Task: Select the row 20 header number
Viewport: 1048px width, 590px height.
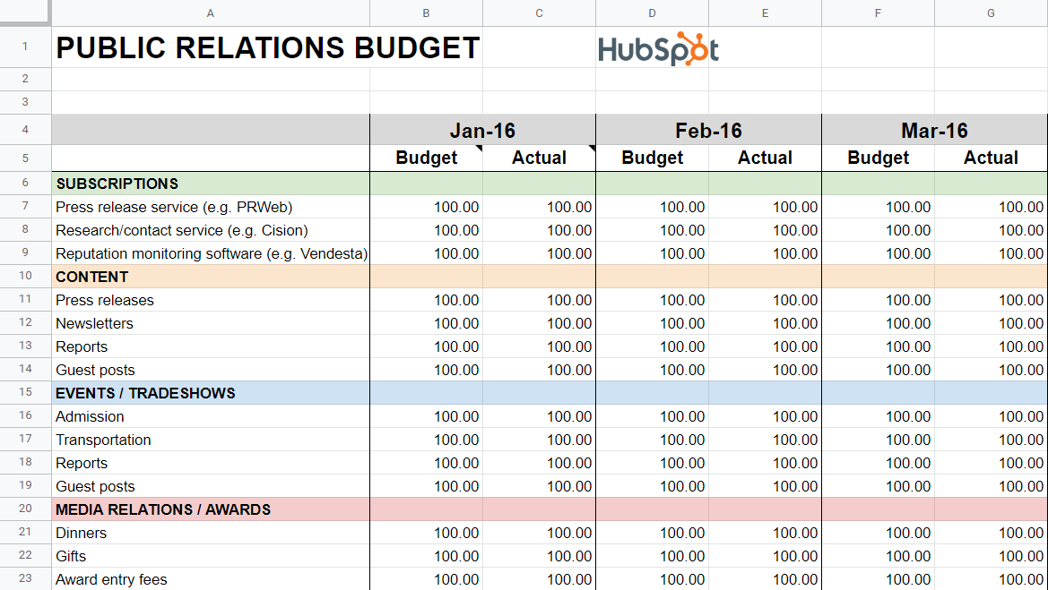Action: coord(25,509)
